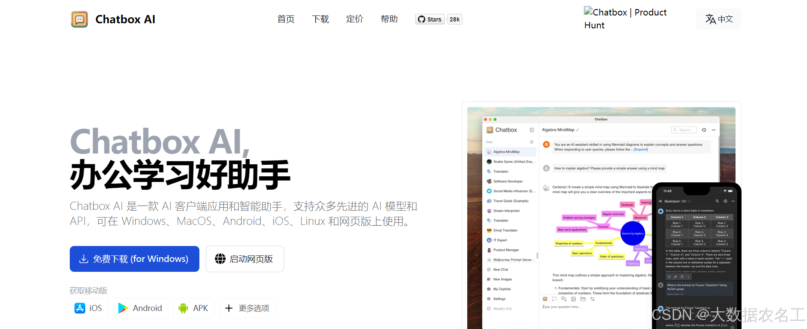Click the Search field in app preview

(684, 130)
